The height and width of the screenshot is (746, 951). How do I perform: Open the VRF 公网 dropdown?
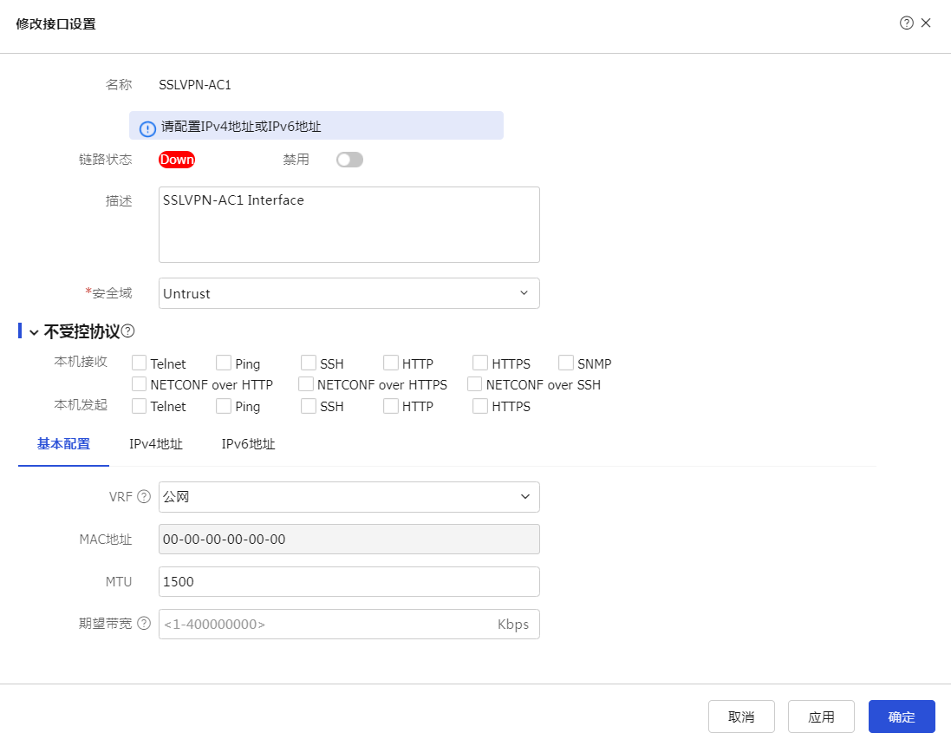(x=348, y=497)
